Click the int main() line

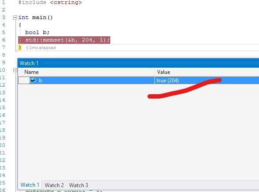tap(35, 17)
